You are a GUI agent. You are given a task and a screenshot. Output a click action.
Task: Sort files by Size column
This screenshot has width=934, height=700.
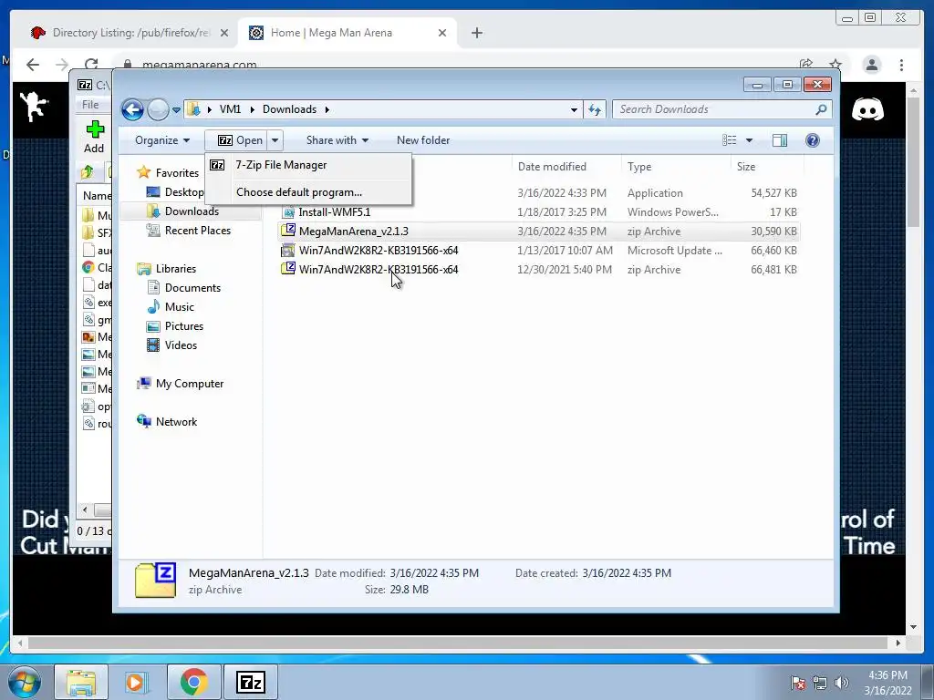point(746,167)
